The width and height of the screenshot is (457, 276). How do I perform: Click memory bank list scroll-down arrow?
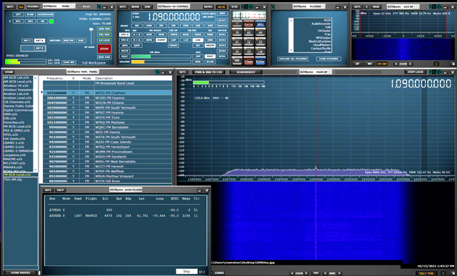coord(35,169)
